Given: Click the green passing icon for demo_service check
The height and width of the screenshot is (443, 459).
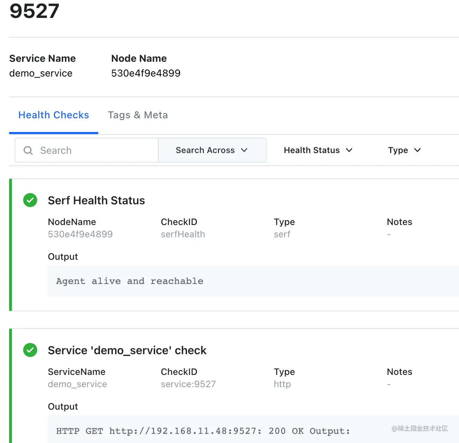Looking at the screenshot, I should (x=30, y=350).
